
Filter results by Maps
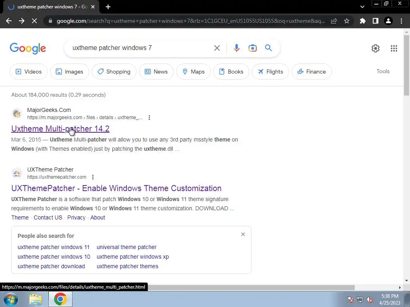[x=193, y=72]
